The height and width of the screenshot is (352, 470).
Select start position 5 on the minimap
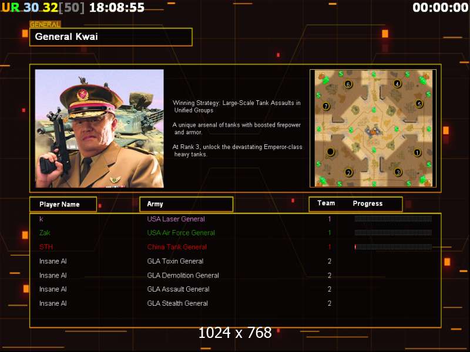click(419, 104)
